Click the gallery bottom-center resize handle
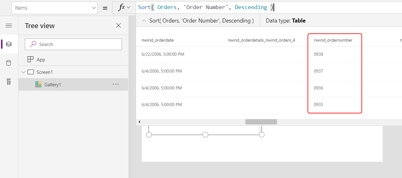 205,135
